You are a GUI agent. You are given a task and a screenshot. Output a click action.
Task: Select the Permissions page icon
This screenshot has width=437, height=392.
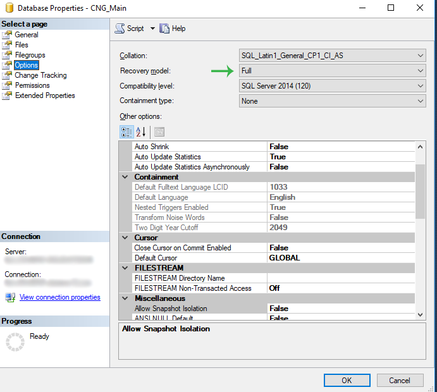[7, 85]
